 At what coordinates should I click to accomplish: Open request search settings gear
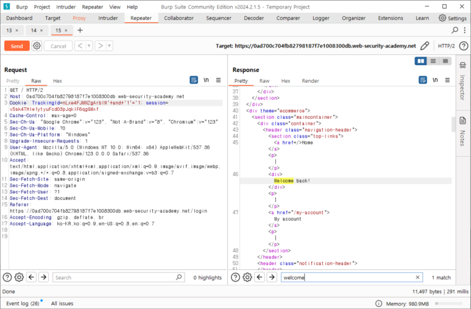coord(19,277)
